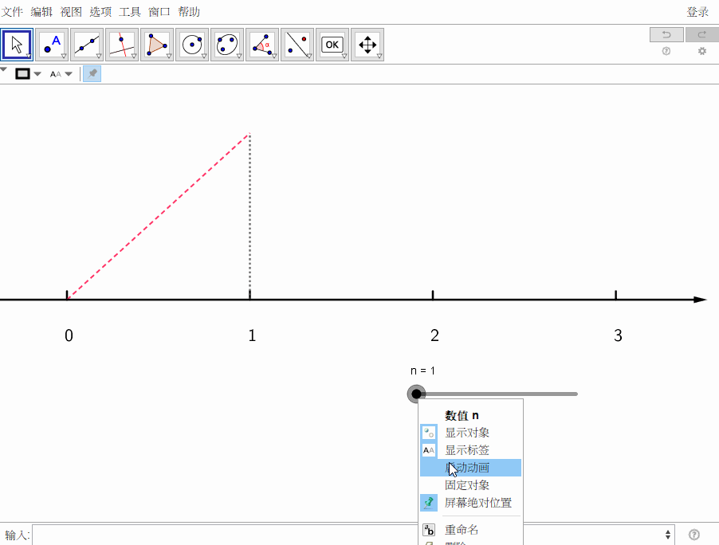The width and height of the screenshot is (719, 545).
Task: Select the Move arrow tool
Action: point(17,45)
